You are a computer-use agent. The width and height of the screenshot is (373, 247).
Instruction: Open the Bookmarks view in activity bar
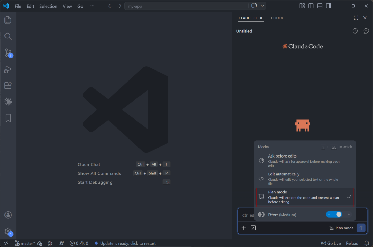(8, 118)
